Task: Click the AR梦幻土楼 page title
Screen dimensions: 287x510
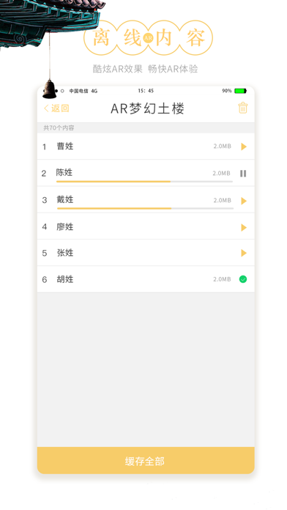Action: click(x=148, y=108)
